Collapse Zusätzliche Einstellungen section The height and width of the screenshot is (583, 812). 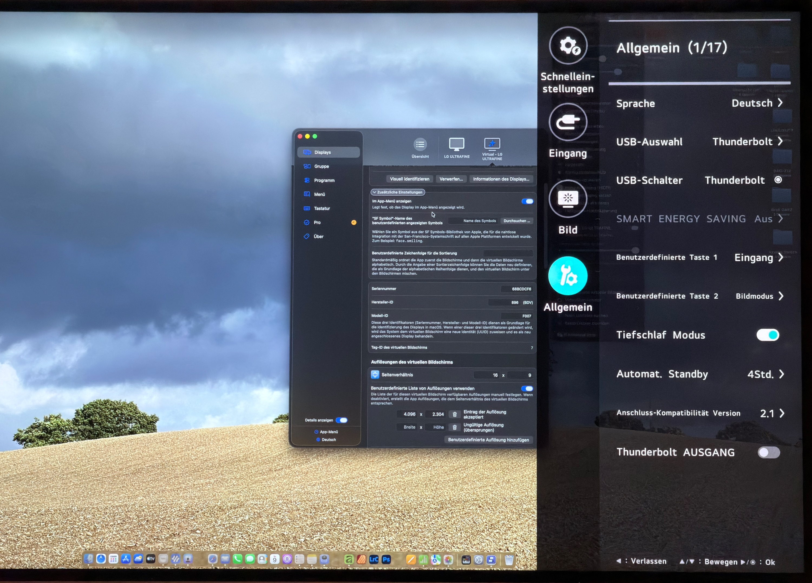[x=398, y=192]
